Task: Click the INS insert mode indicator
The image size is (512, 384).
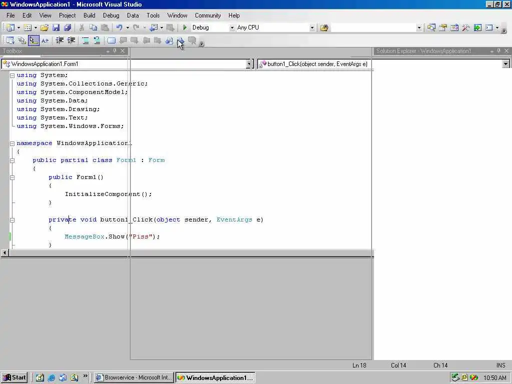Action: (x=500, y=365)
